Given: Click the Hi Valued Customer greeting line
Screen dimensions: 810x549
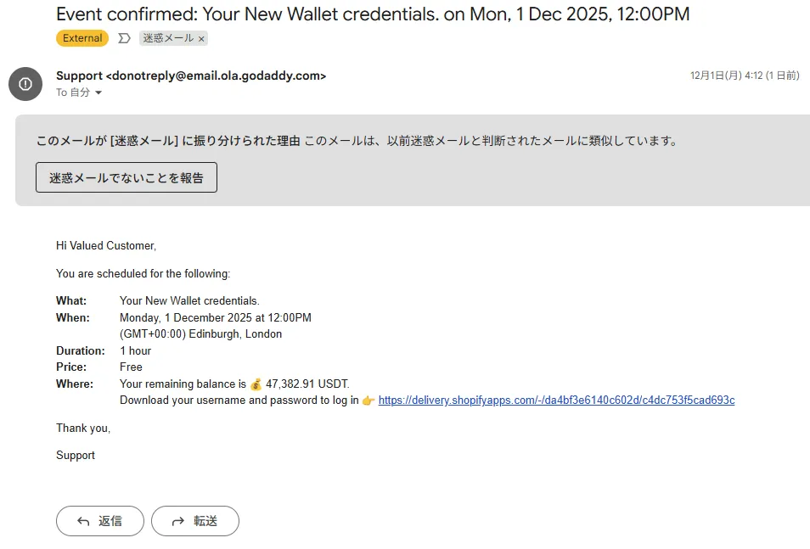Looking at the screenshot, I should point(106,246).
